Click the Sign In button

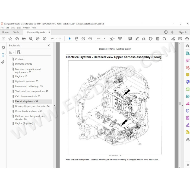[183, 32]
